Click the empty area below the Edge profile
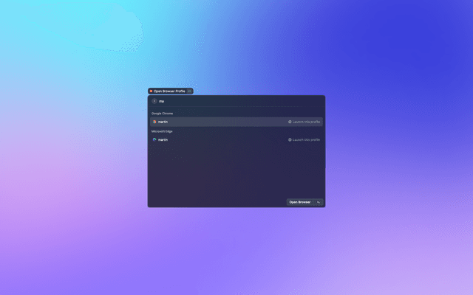 (236, 170)
